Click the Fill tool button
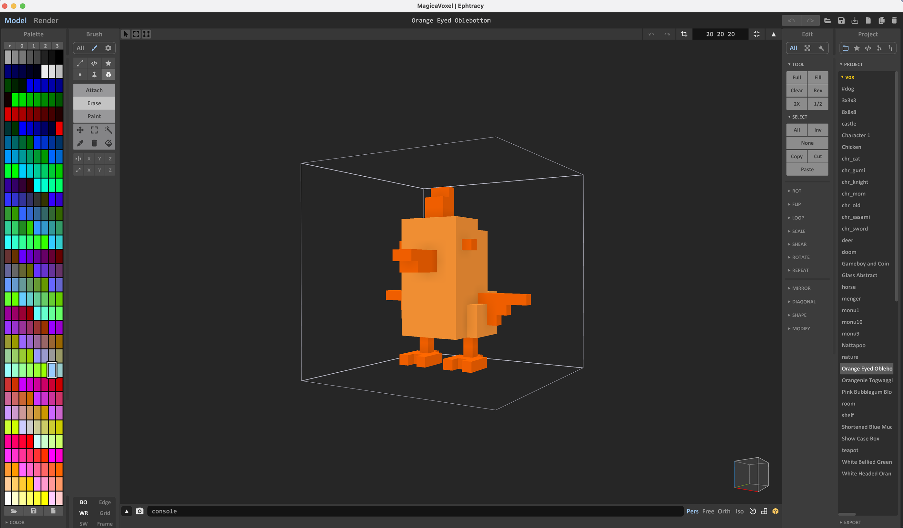This screenshot has width=903, height=528. click(x=818, y=78)
